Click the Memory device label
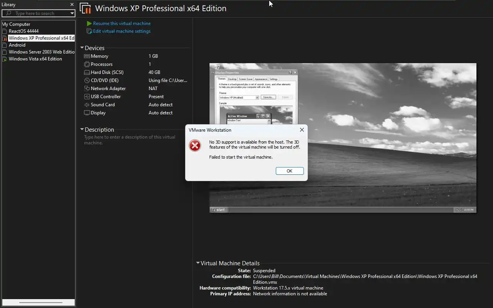Viewport: 493px width, 308px height. point(99,56)
